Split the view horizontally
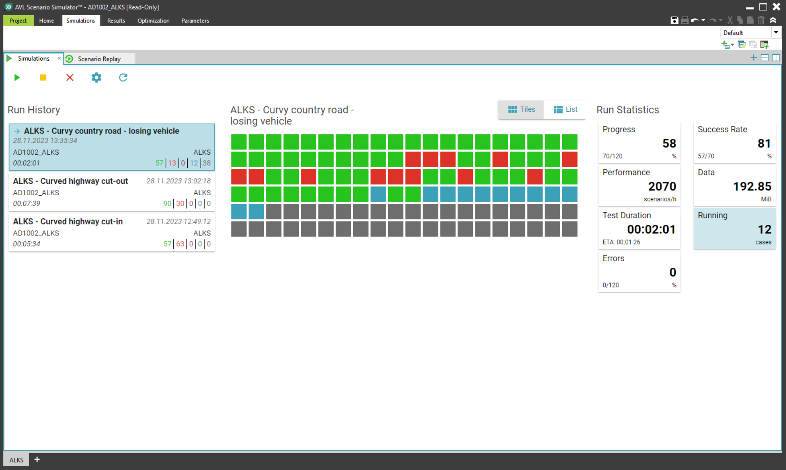Image resolution: width=786 pixels, height=470 pixels. click(x=765, y=58)
